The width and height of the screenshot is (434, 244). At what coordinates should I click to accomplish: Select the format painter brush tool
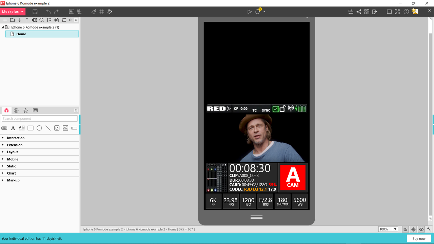94,12
